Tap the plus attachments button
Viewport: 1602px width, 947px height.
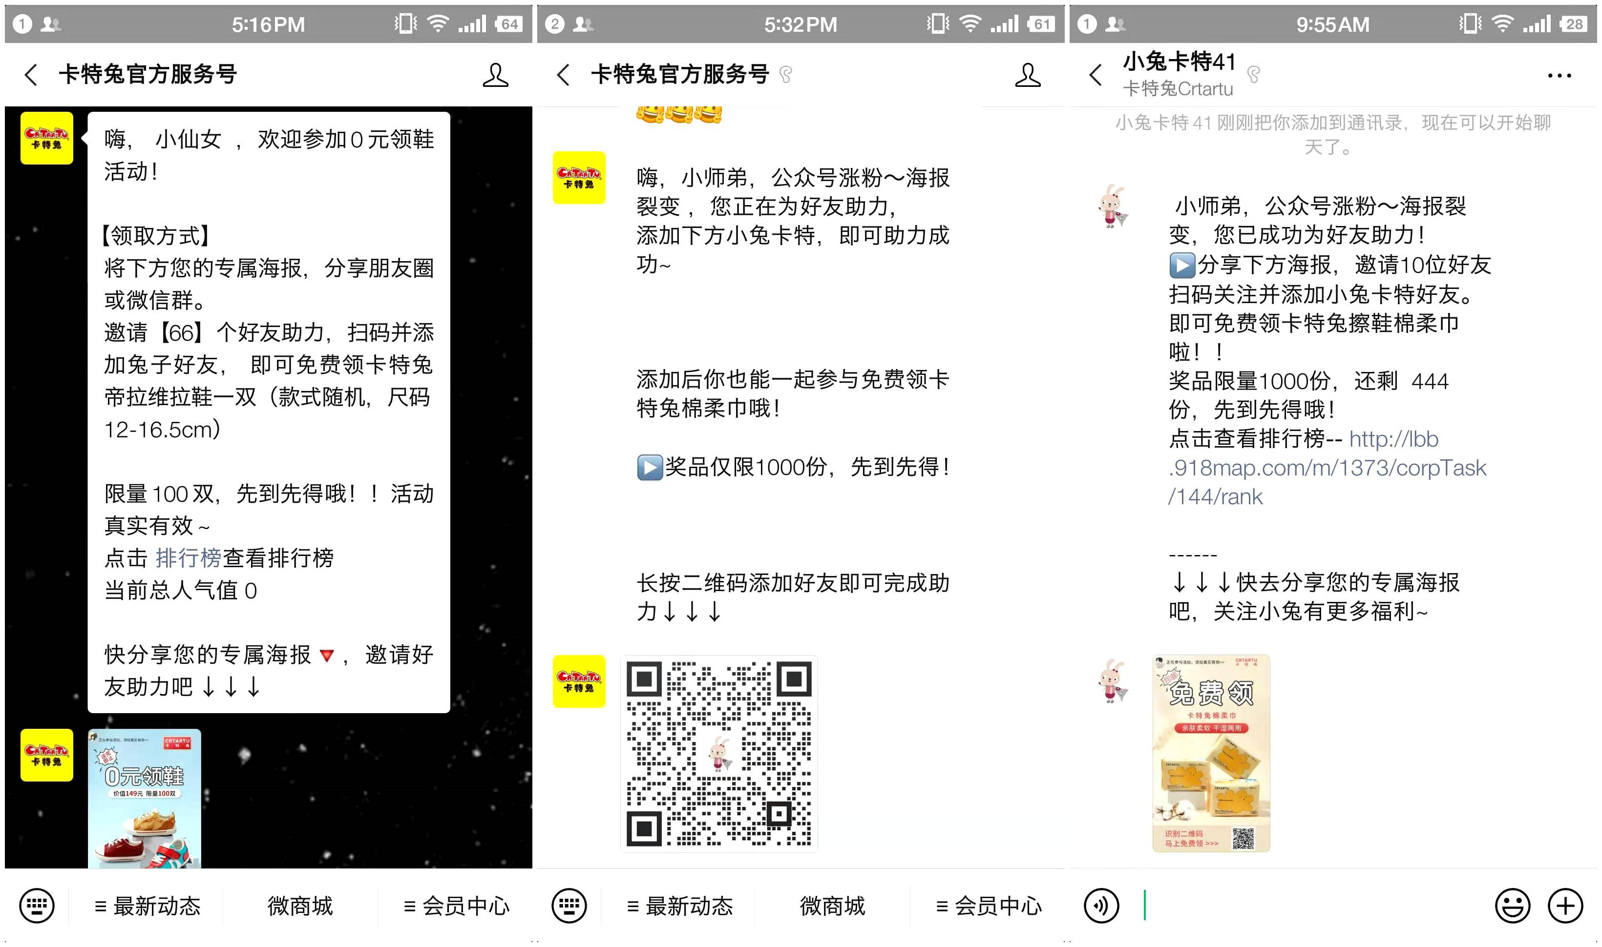pyautogui.click(x=1565, y=906)
